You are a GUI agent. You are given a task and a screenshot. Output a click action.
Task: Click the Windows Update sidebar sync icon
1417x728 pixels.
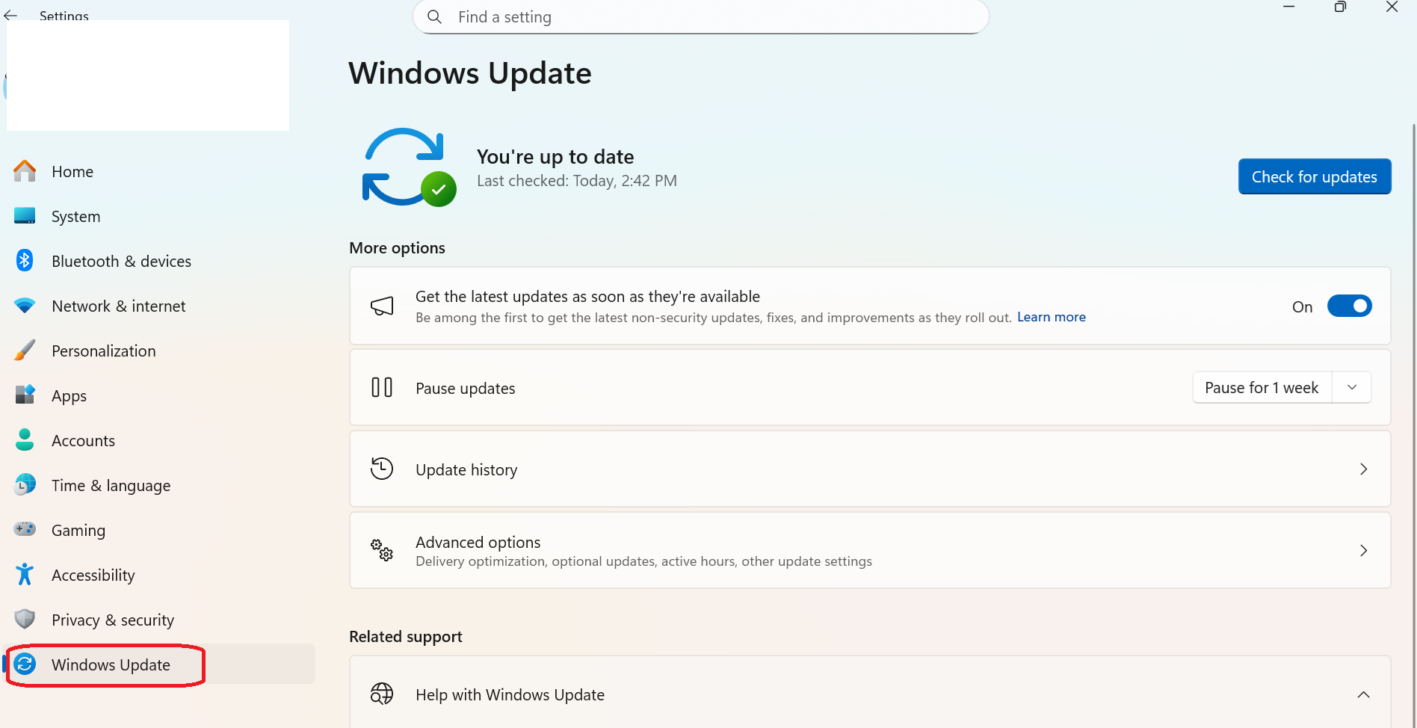[x=25, y=664]
